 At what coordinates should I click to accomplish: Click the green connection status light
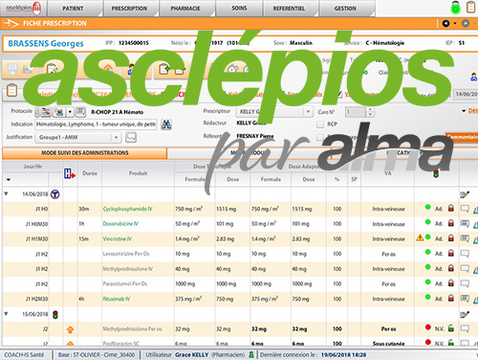click(x=455, y=8)
